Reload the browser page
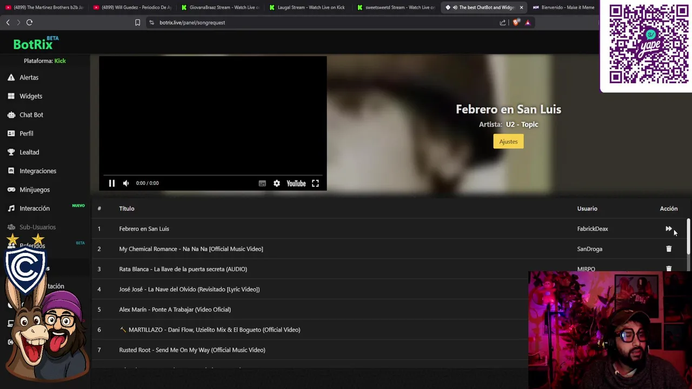This screenshot has height=389, width=692. point(30,22)
